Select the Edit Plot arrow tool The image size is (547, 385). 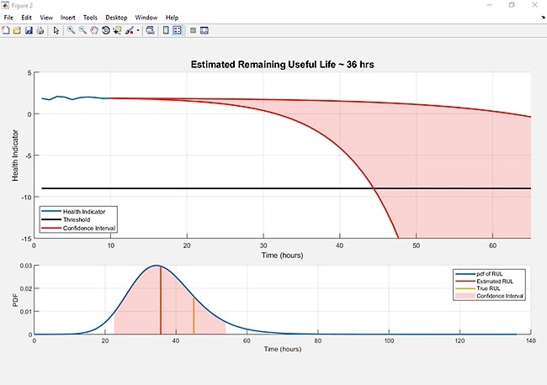56,30
